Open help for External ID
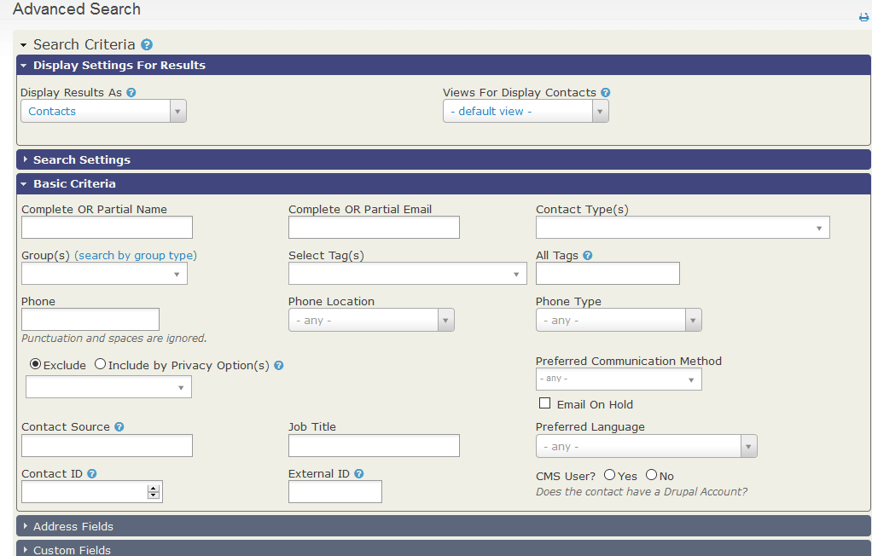Image resolution: width=872 pixels, height=556 pixels. click(x=358, y=473)
